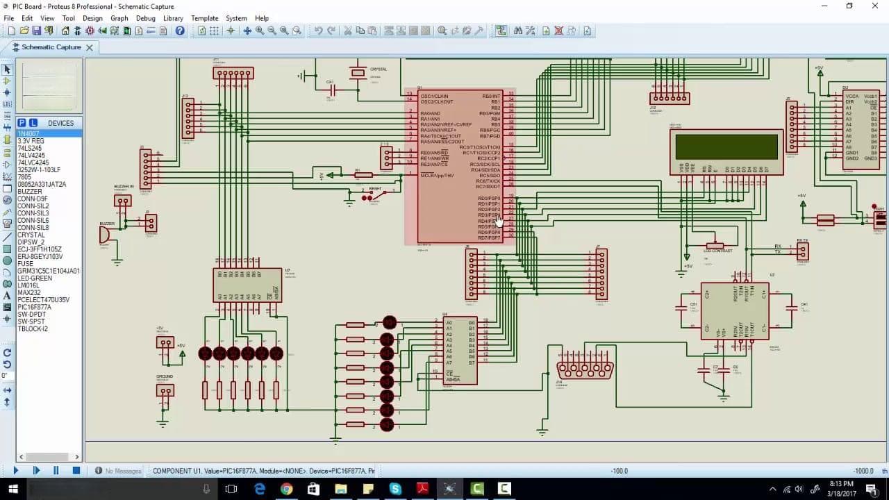Select the 2D graphics line tool
Screen dimensions: 889x500
click(7, 236)
